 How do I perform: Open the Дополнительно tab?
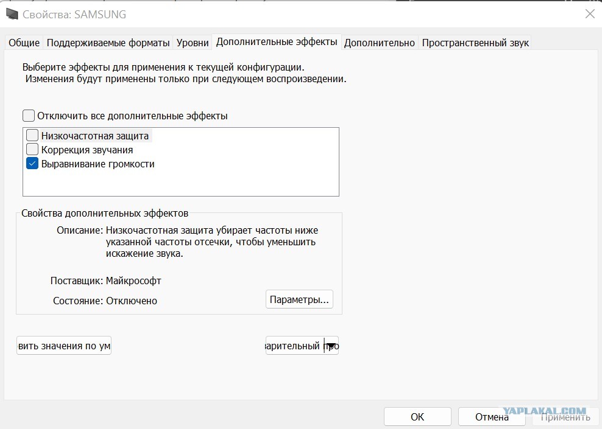tap(380, 43)
